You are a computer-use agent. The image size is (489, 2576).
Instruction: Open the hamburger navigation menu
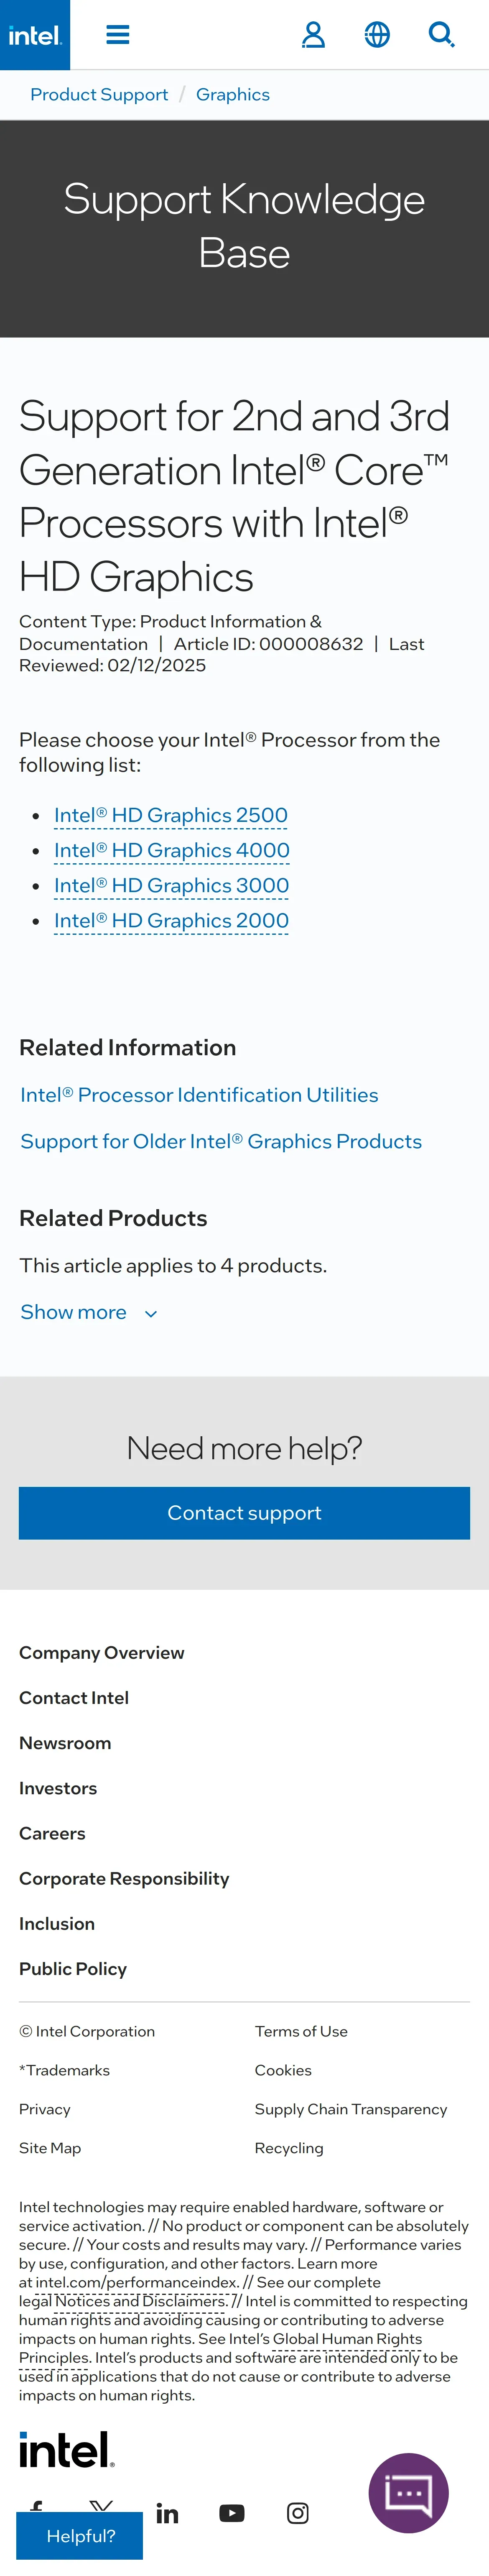click(x=118, y=35)
